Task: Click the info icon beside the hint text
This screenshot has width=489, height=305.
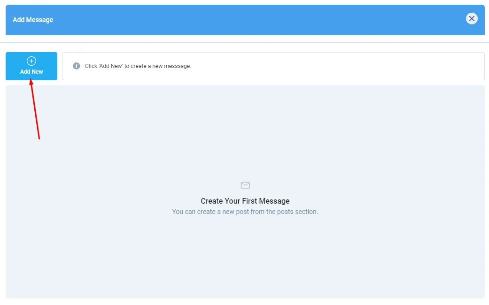Action: [x=77, y=66]
